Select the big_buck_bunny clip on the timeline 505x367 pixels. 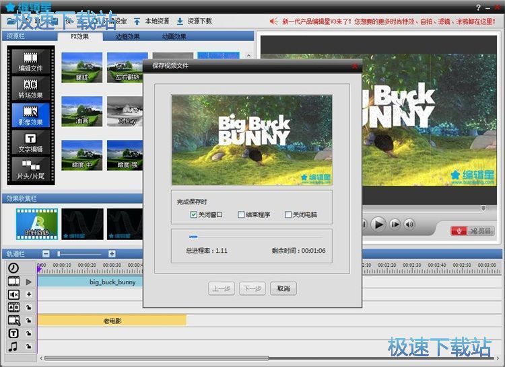tap(90, 282)
